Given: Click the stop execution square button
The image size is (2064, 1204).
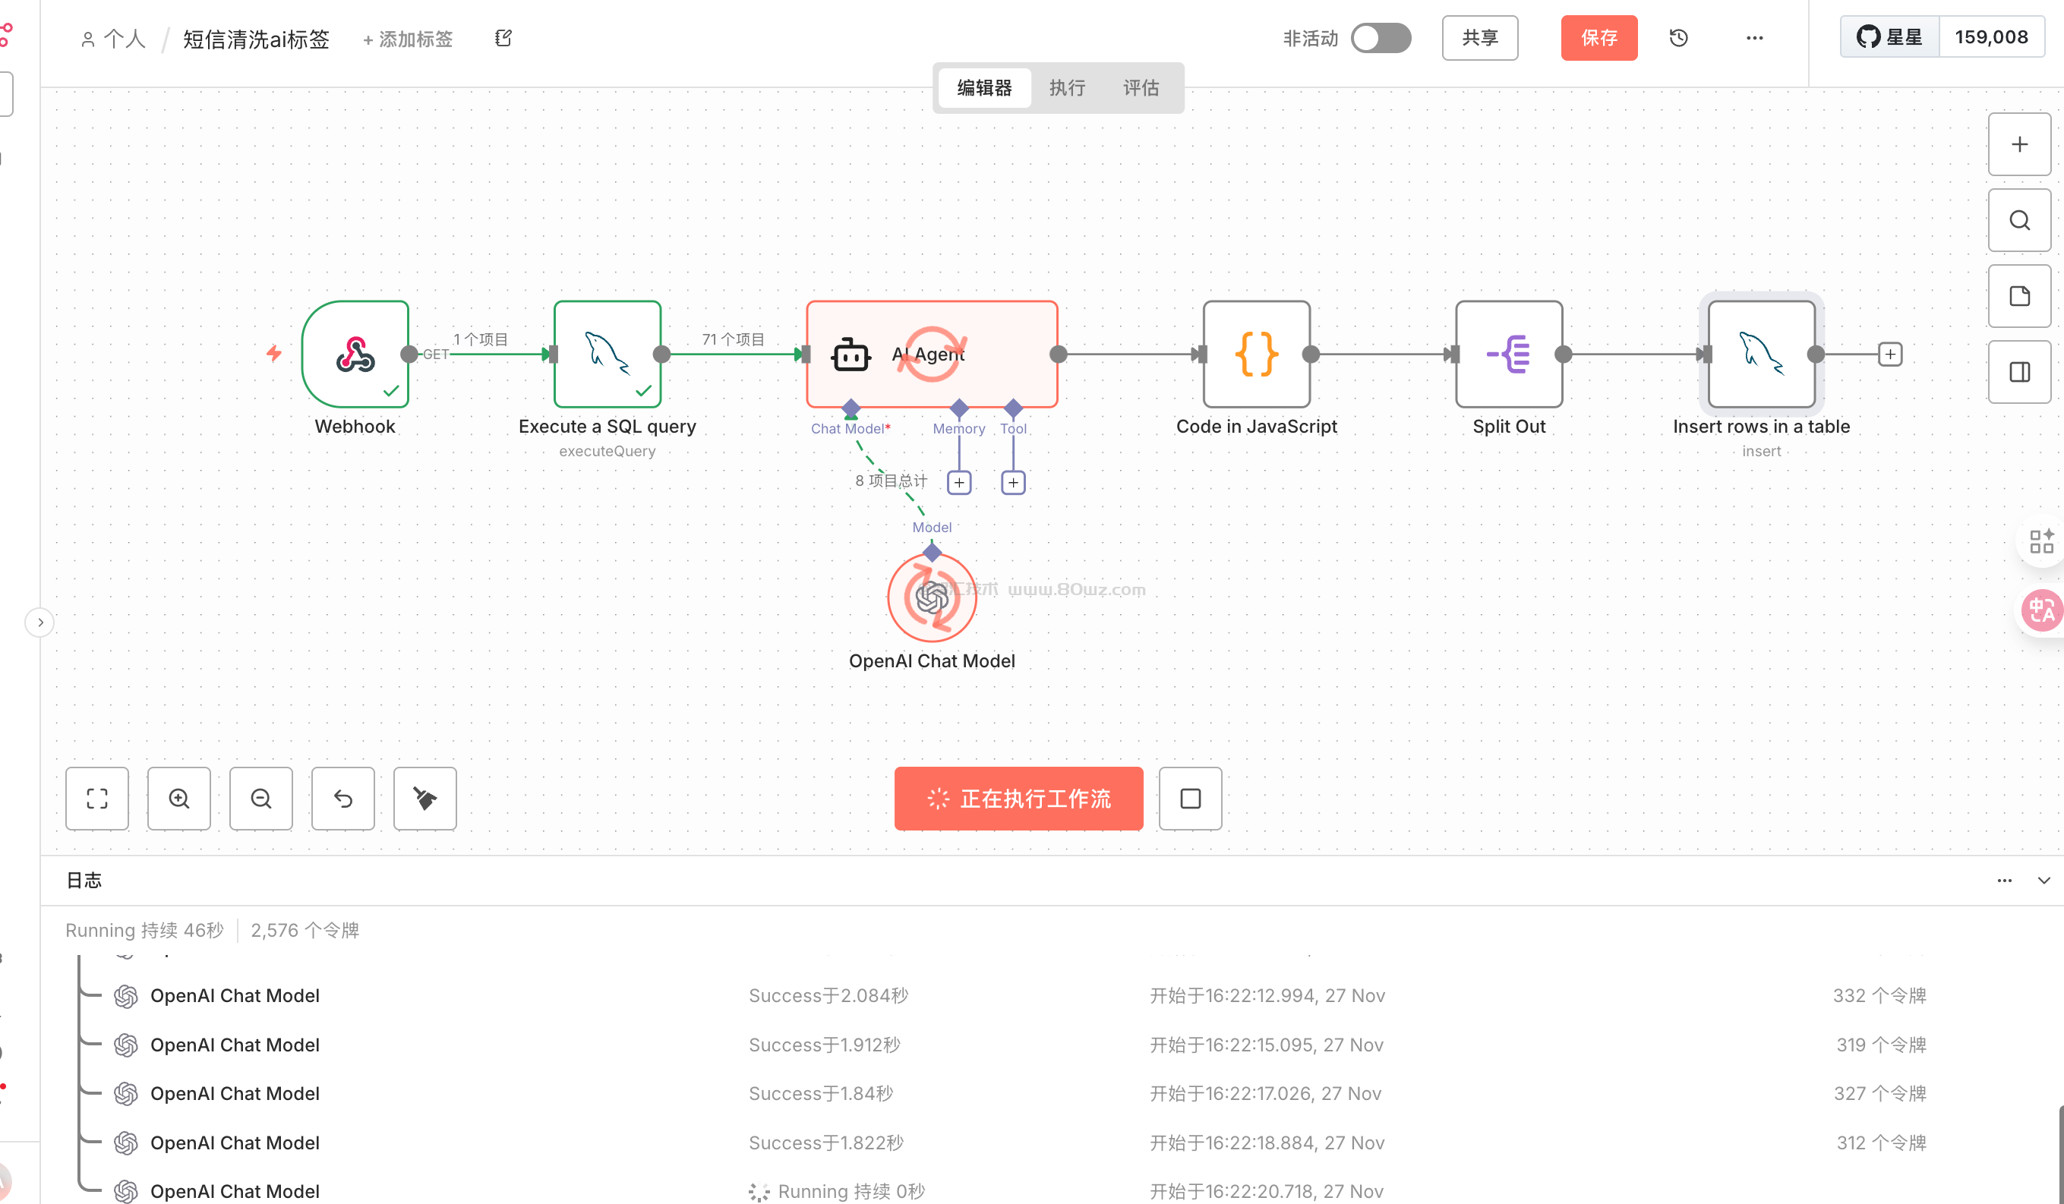Looking at the screenshot, I should pos(1189,799).
